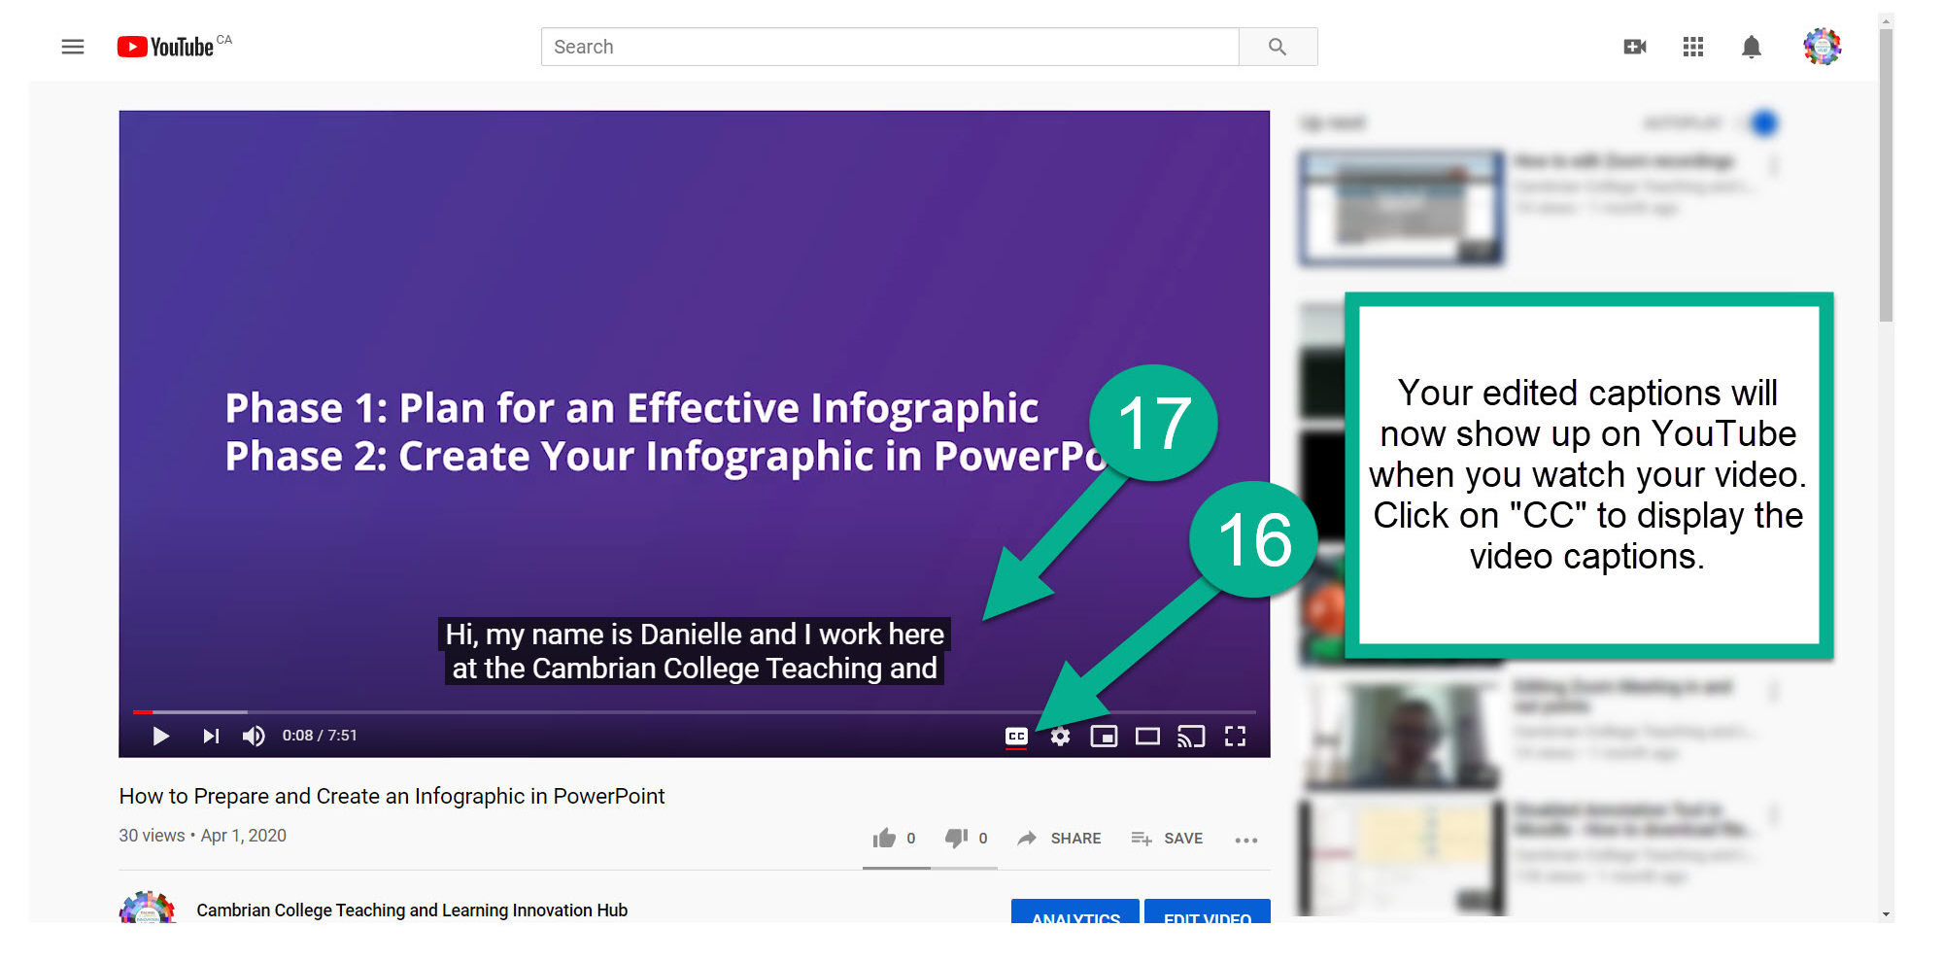Click the video title text

tap(392, 796)
